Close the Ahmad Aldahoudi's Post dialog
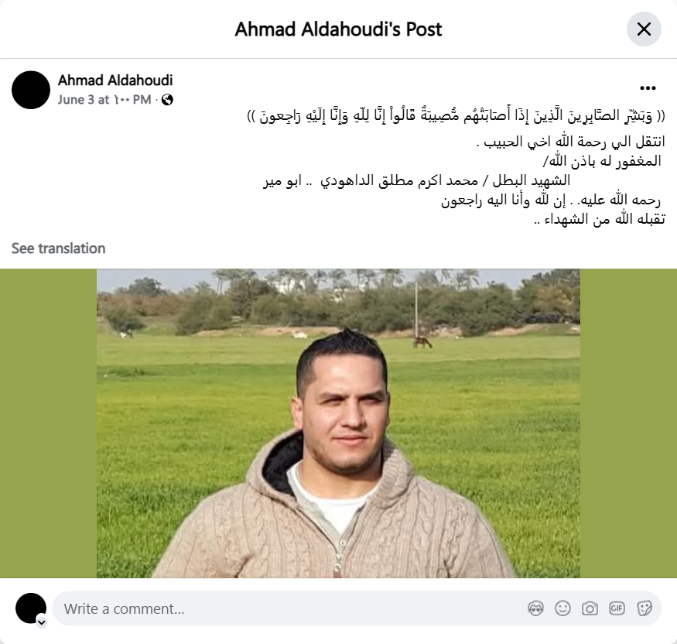Viewport: 677px width, 644px height. click(x=644, y=29)
